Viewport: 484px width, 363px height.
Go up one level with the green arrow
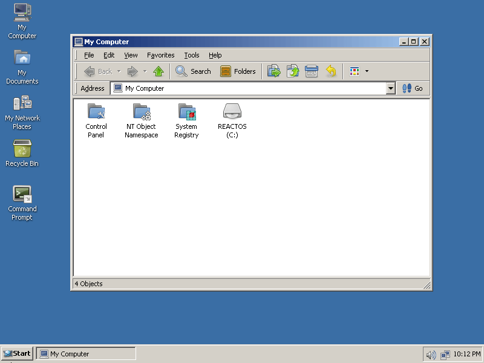tap(159, 71)
